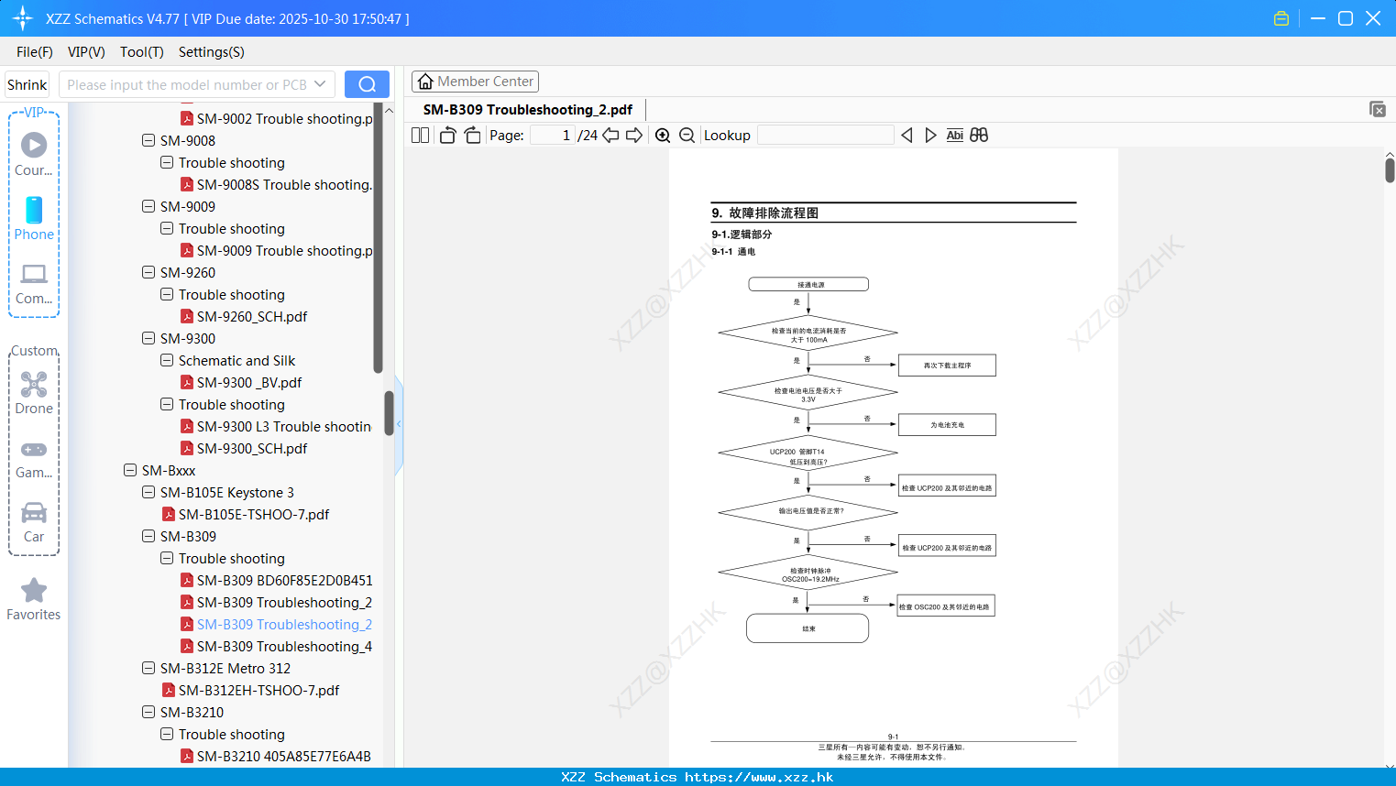Collapse SM-B105E Keystone 3 node
The height and width of the screenshot is (786, 1396).
[x=148, y=492]
